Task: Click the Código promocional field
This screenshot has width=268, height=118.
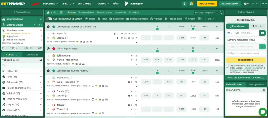Action: click(x=246, y=53)
